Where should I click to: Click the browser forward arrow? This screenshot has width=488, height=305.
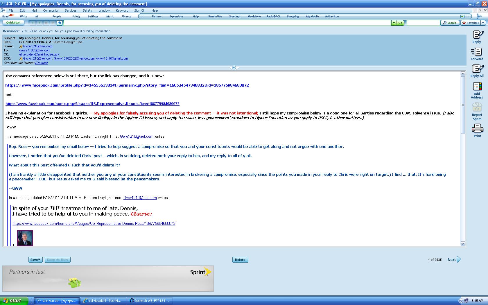point(39,23)
